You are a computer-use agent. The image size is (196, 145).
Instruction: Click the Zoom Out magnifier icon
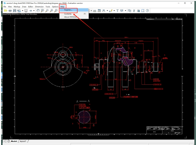(47, 11)
